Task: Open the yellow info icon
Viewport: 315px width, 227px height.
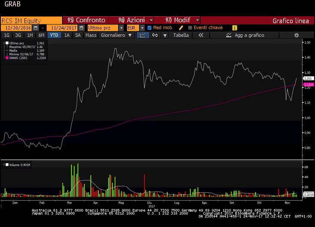Action: click(x=235, y=27)
